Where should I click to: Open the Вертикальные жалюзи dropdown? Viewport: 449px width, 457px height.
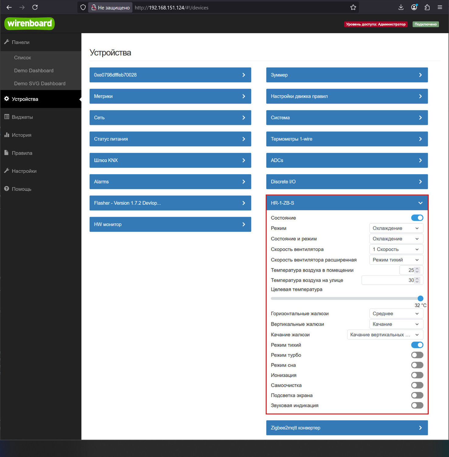pos(396,324)
